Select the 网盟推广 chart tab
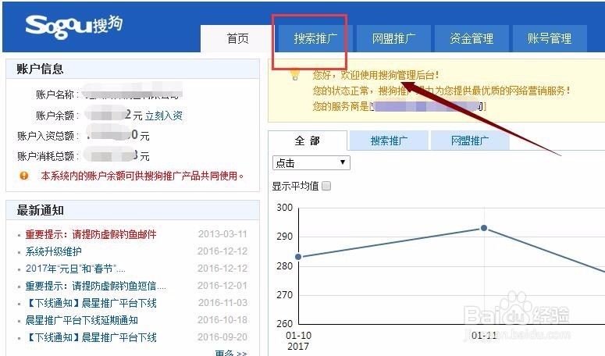605x356 pixels. pos(470,141)
